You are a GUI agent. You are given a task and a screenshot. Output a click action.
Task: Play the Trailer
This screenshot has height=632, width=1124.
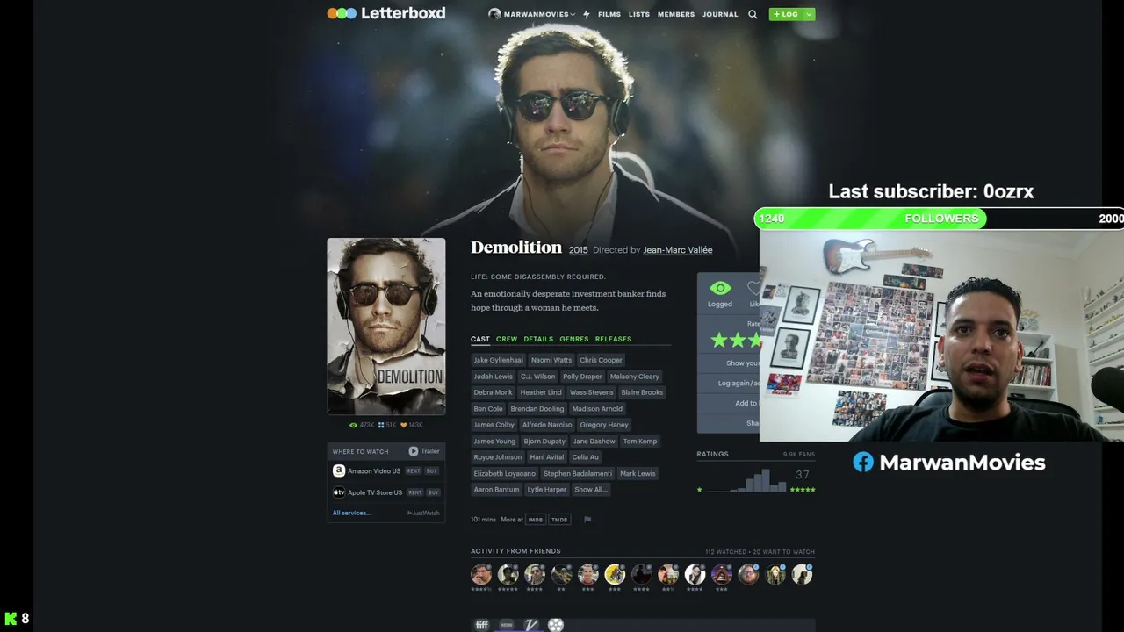click(424, 451)
